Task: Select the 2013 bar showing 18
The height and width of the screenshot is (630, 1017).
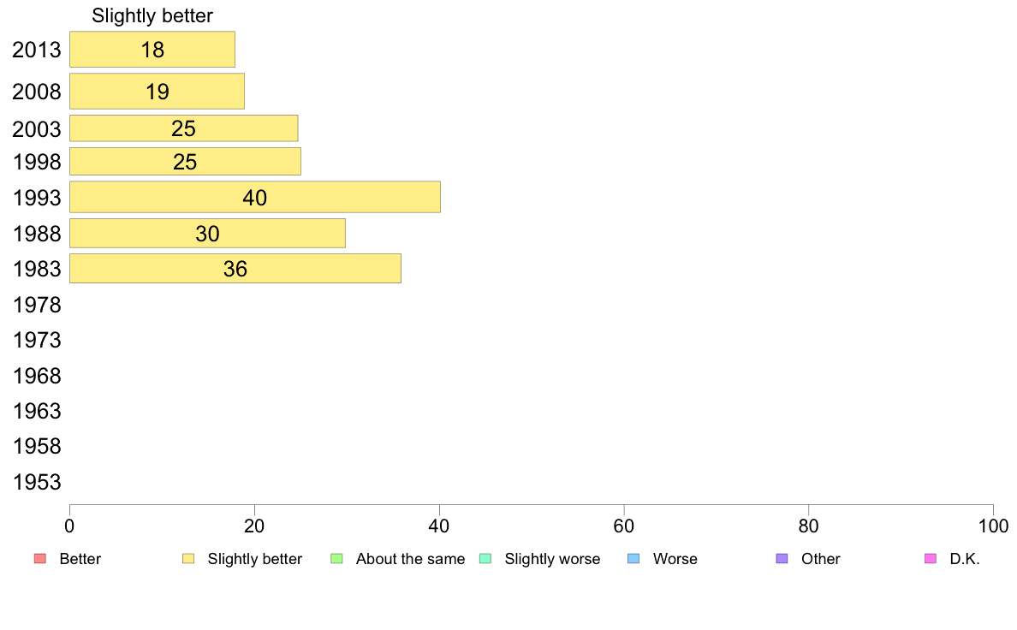Action: click(x=152, y=50)
